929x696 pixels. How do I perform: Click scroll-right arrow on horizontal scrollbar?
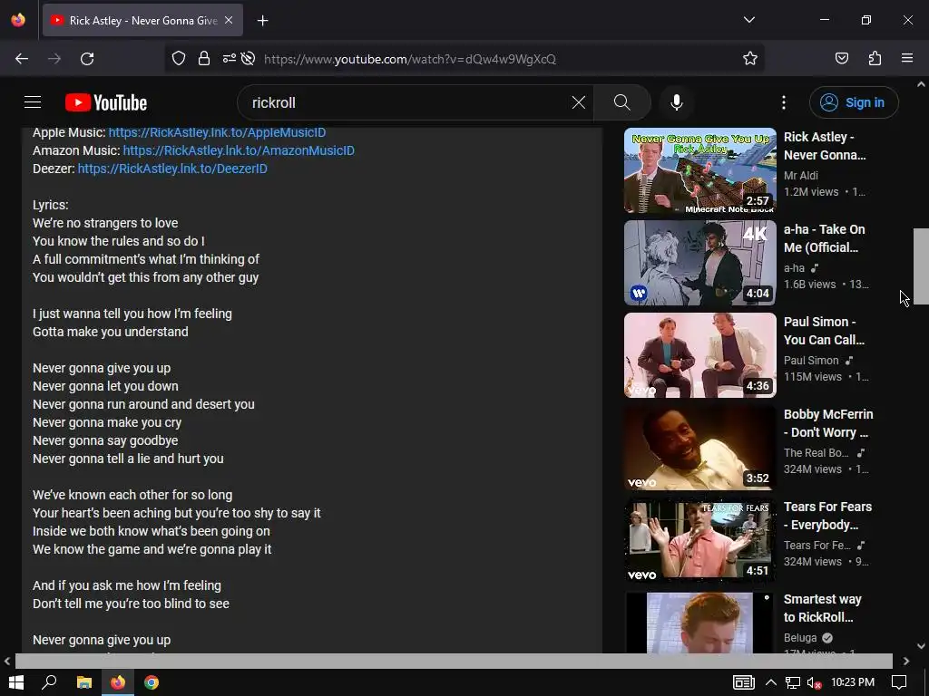click(x=905, y=661)
